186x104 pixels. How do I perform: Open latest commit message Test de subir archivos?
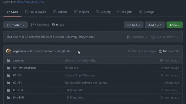pos(49,51)
